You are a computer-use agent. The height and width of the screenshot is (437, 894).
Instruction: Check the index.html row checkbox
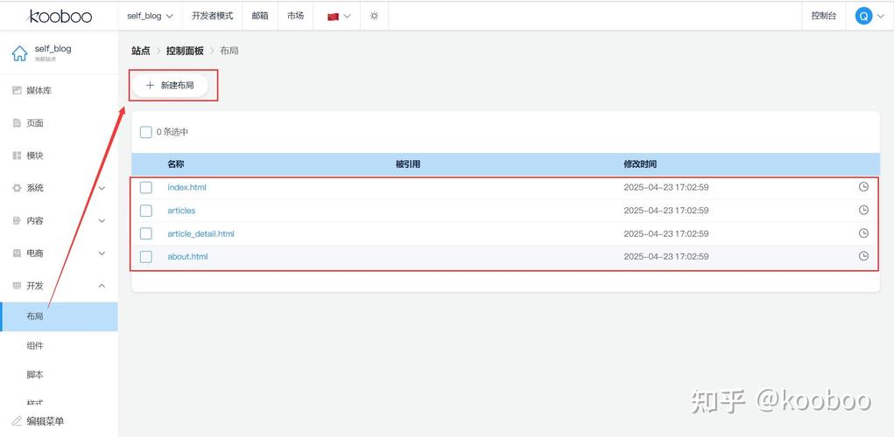click(x=146, y=187)
